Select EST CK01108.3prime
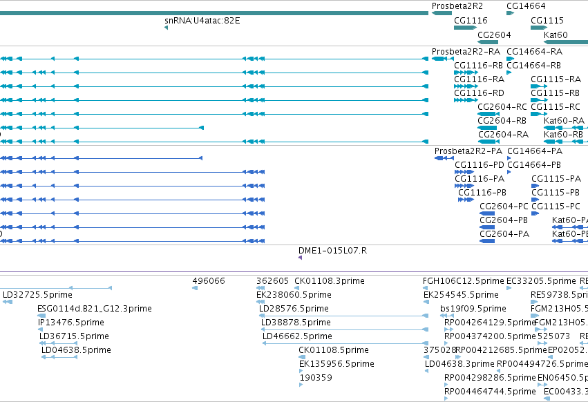Viewport: 588px width, 402px height. point(296,288)
